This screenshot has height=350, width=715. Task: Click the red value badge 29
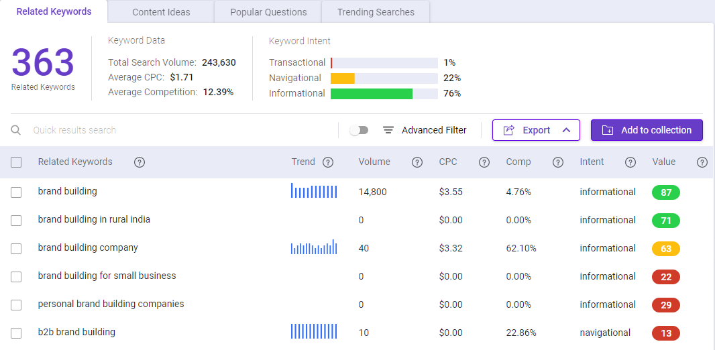(666, 305)
